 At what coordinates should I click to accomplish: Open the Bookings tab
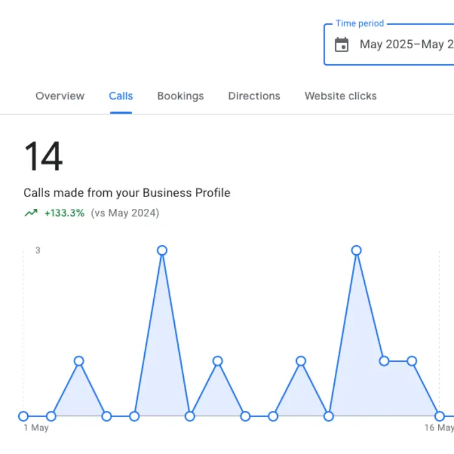coord(180,96)
